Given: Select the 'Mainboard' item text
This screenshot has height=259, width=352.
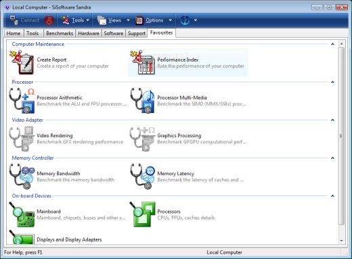Looking at the screenshot, I should (49, 212).
